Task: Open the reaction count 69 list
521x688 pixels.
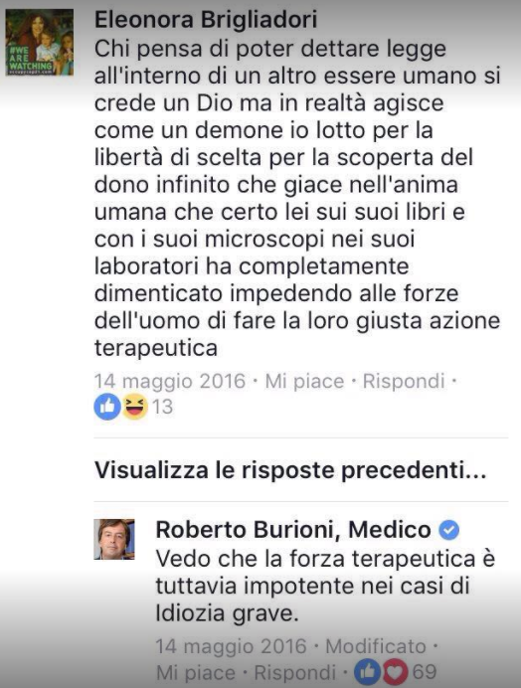Action: click(x=425, y=672)
